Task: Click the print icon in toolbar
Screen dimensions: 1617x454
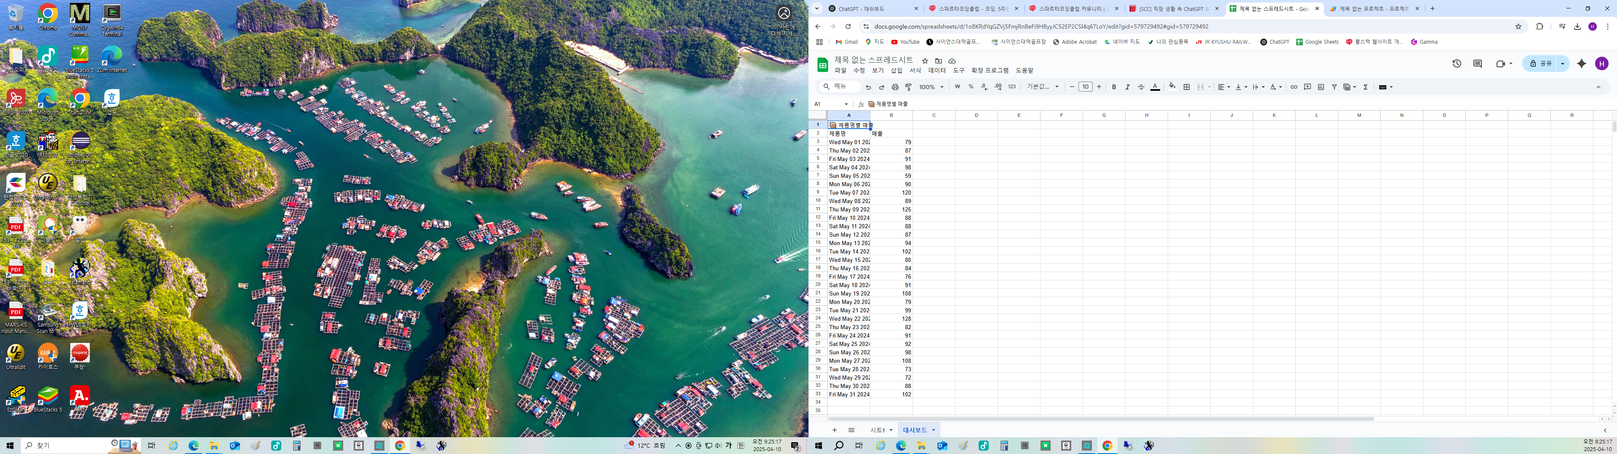Action: pos(895,87)
